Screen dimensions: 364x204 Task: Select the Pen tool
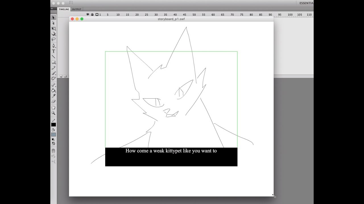click(53, 46)
